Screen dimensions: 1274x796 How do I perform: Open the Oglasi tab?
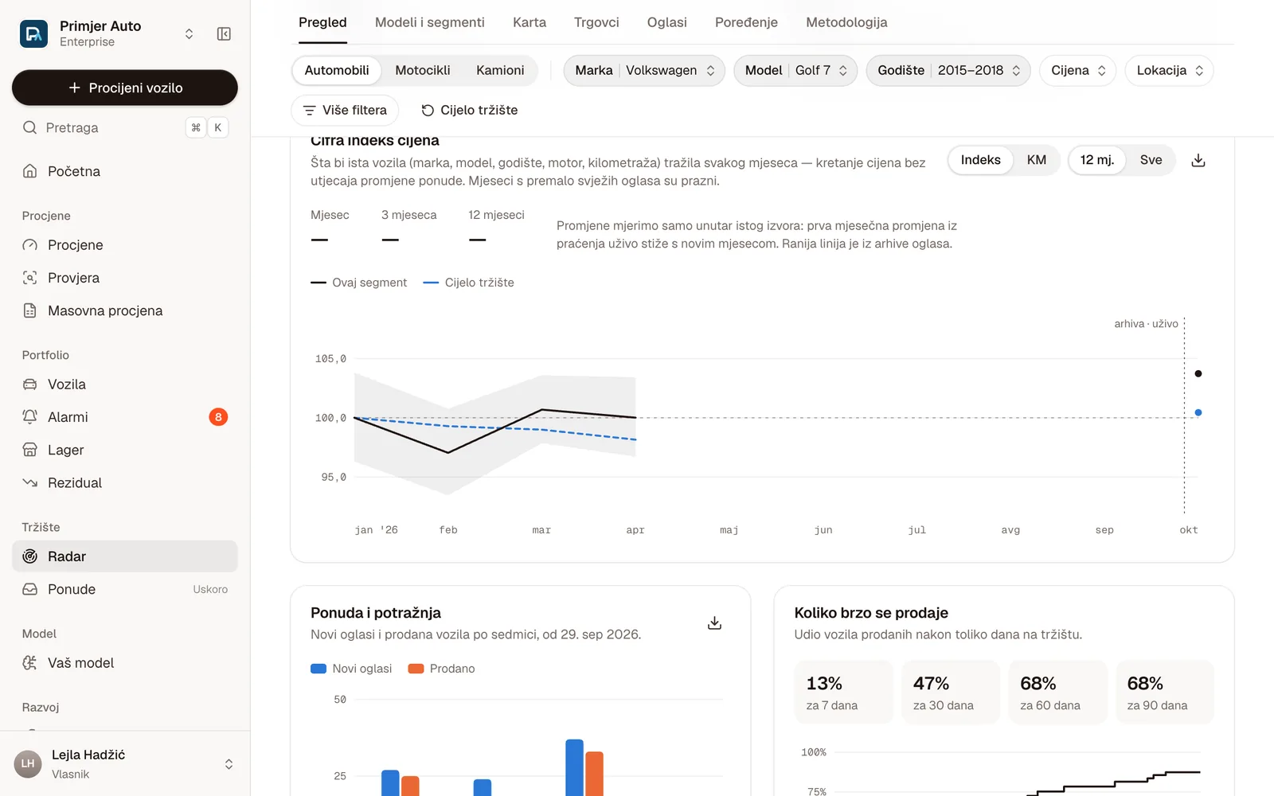coord(667,22)
